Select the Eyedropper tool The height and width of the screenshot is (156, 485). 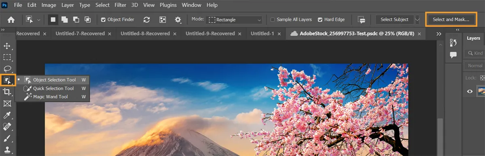7,115
